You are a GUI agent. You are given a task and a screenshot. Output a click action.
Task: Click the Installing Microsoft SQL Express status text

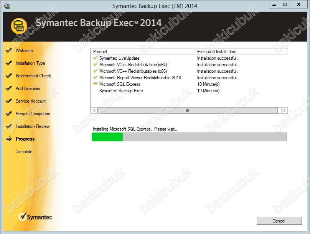click(x=135, y=129)
